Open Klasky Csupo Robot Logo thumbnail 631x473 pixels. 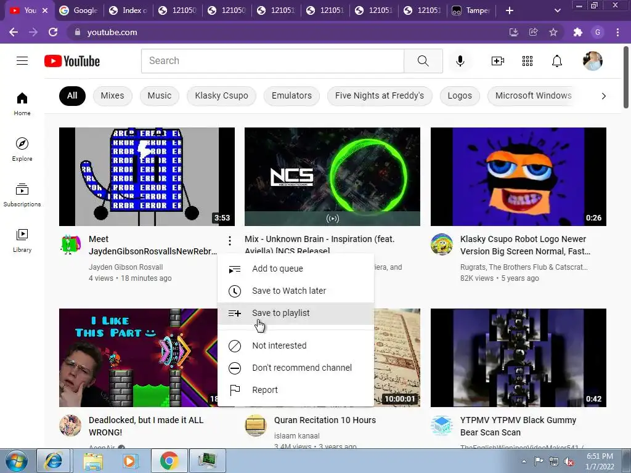pyautogui.click(x=518, y=177)
